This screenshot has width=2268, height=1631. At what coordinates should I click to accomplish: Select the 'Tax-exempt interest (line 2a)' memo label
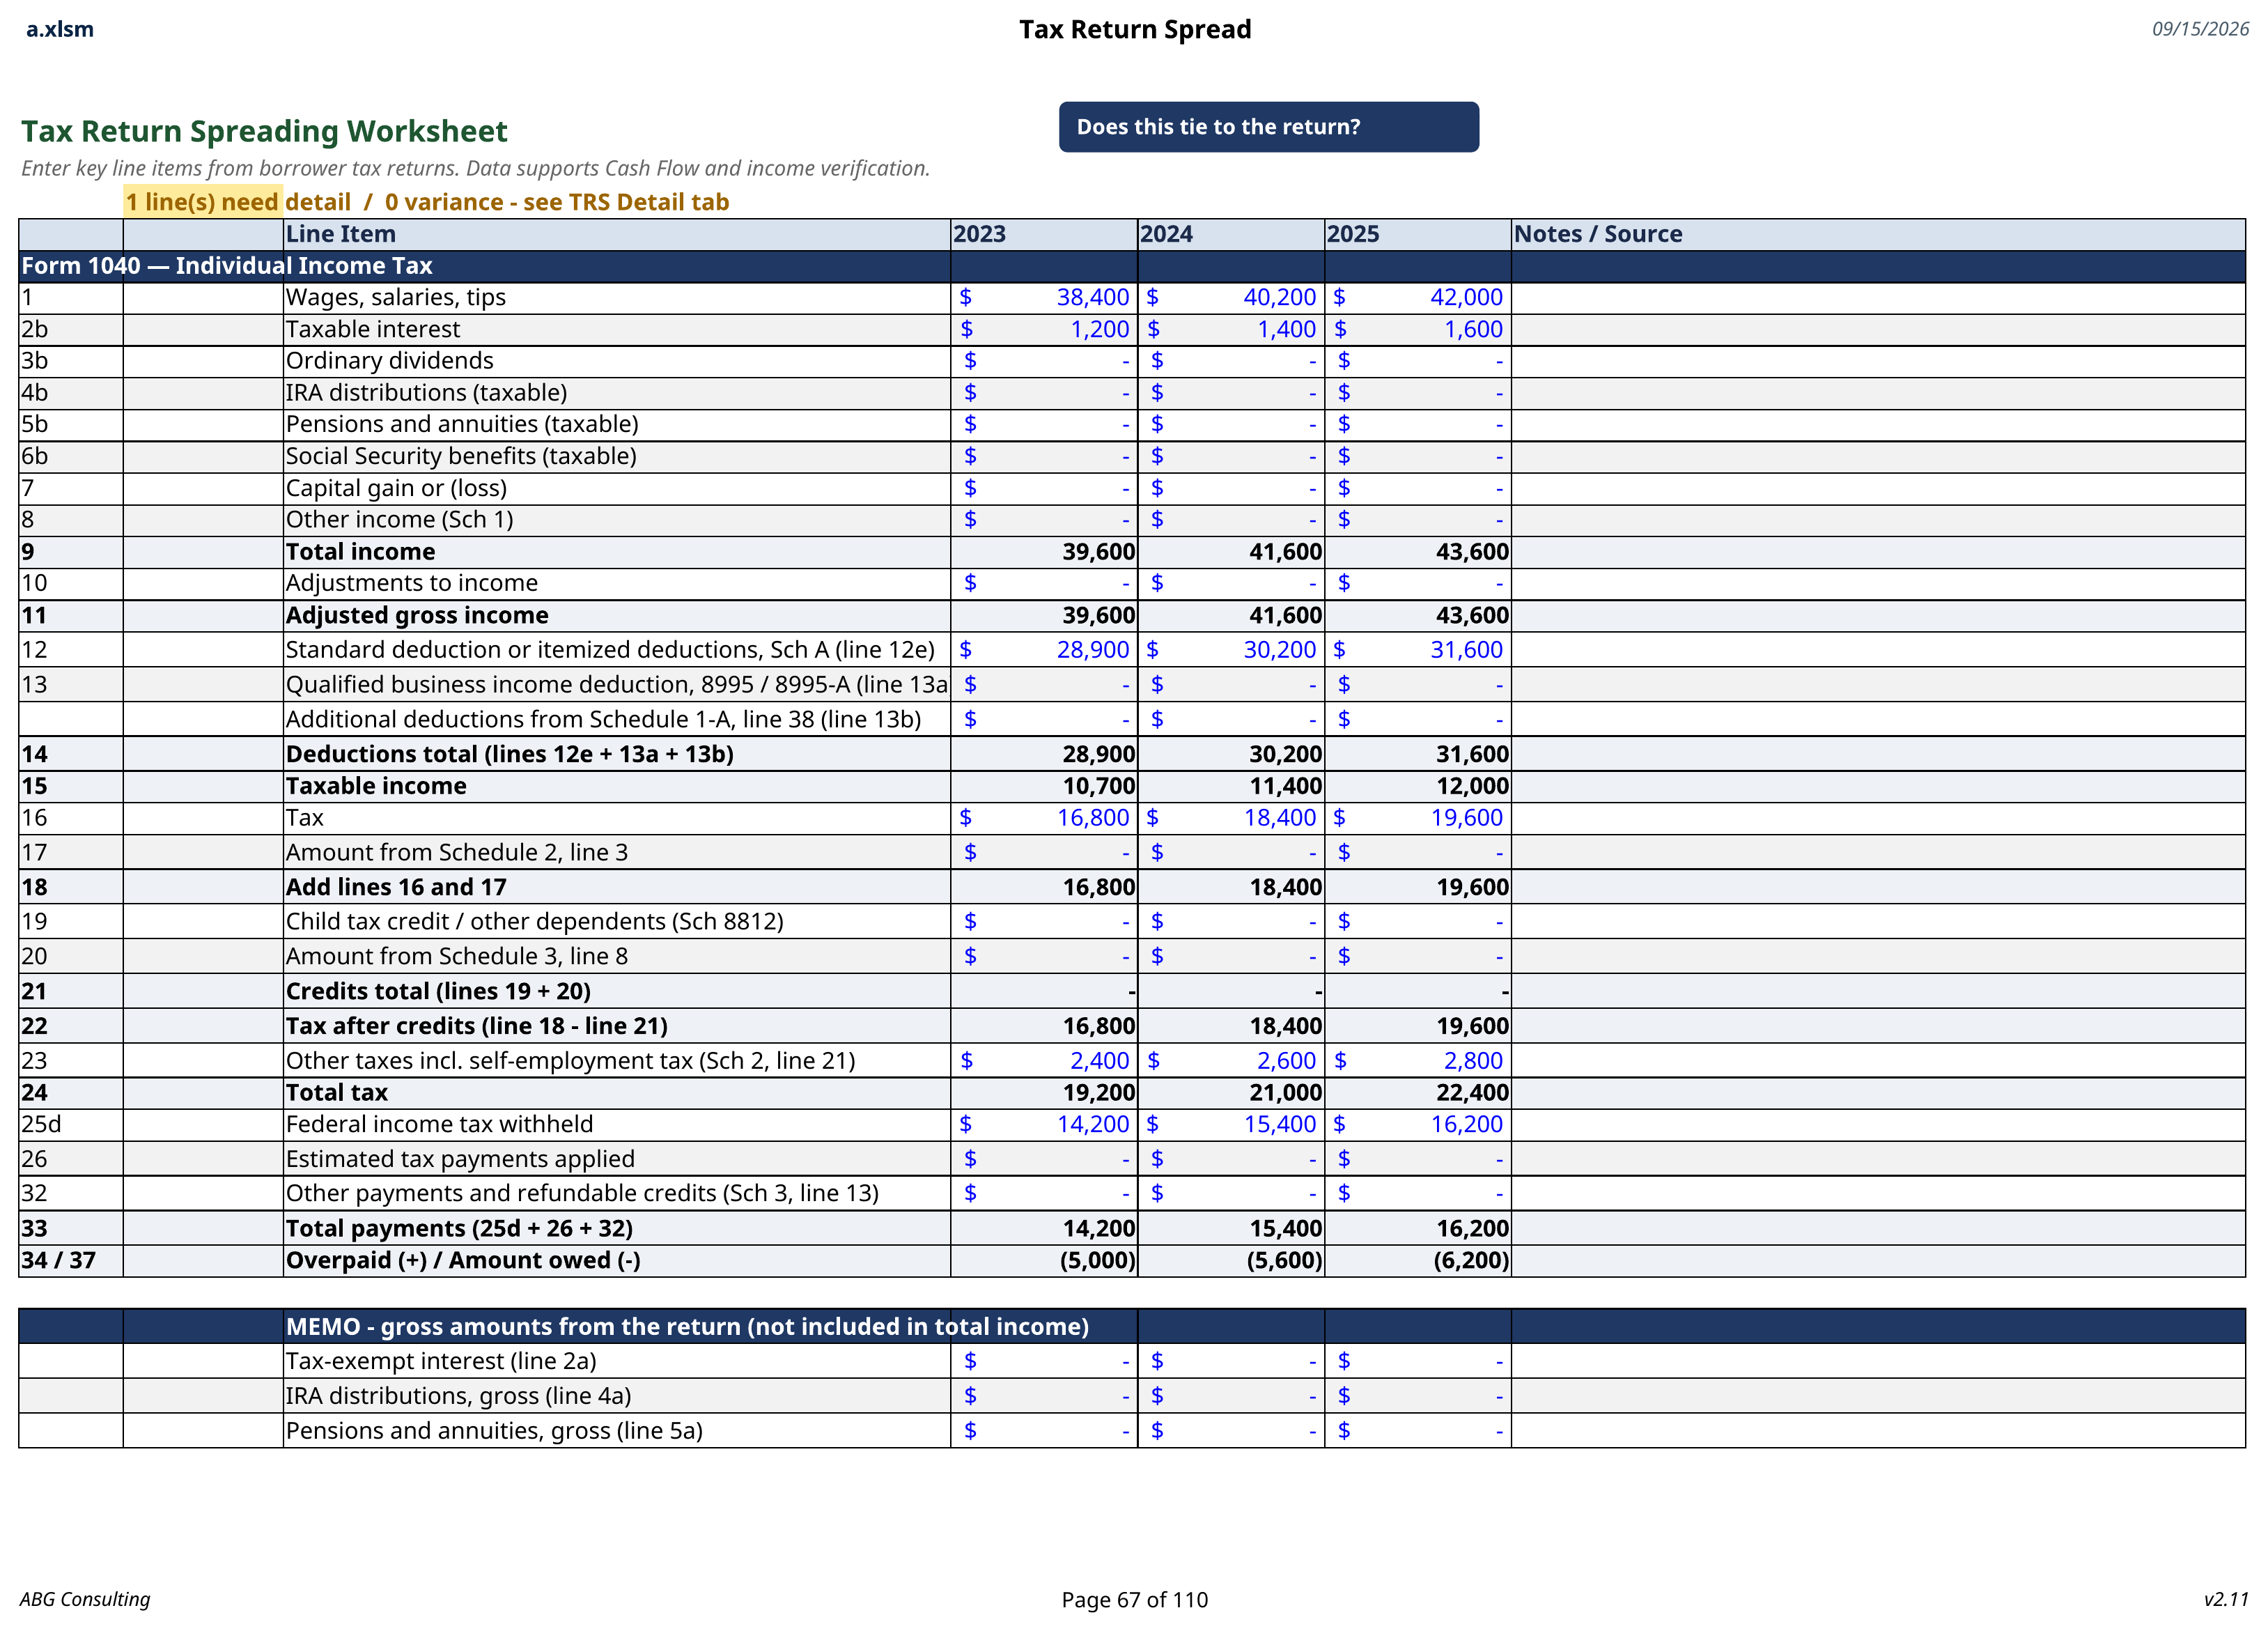coord(441,1361)
